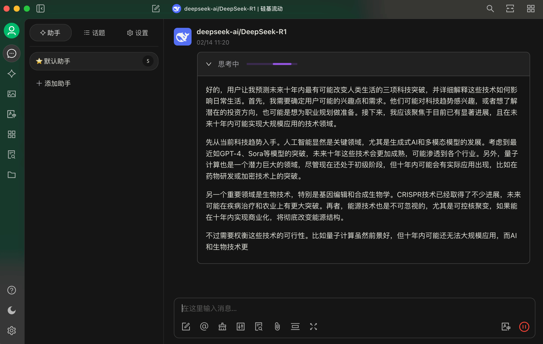Toggle dark mode moon icon
This screenshot has height=344, width=543.
click(x=12, y=310)
